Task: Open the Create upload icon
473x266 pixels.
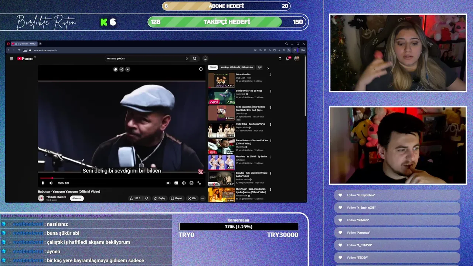Action: point(280,58)
